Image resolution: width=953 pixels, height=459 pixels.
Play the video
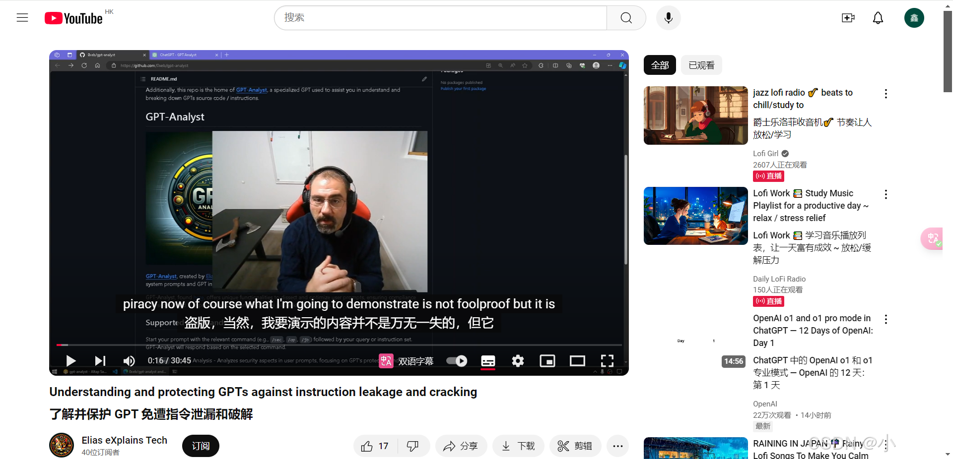pyautogui.click(x=70, y=361)
